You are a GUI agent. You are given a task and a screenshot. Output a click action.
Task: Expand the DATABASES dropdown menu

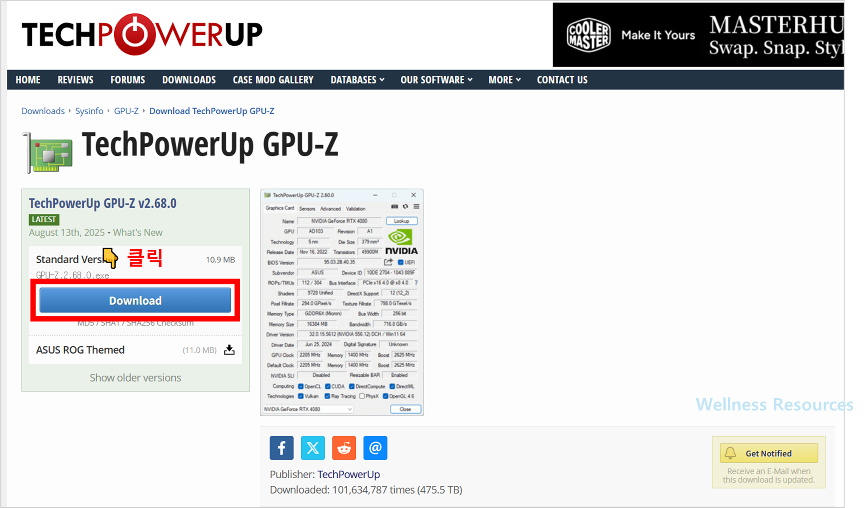tap(357, 80)
